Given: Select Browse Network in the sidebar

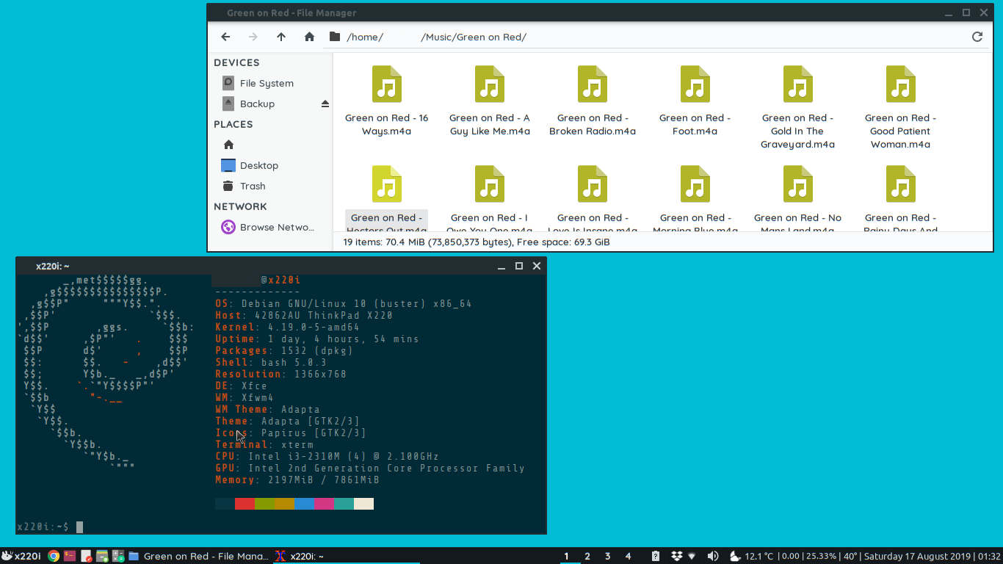Looking at the screenshot, I should click(x=269, y=227).
